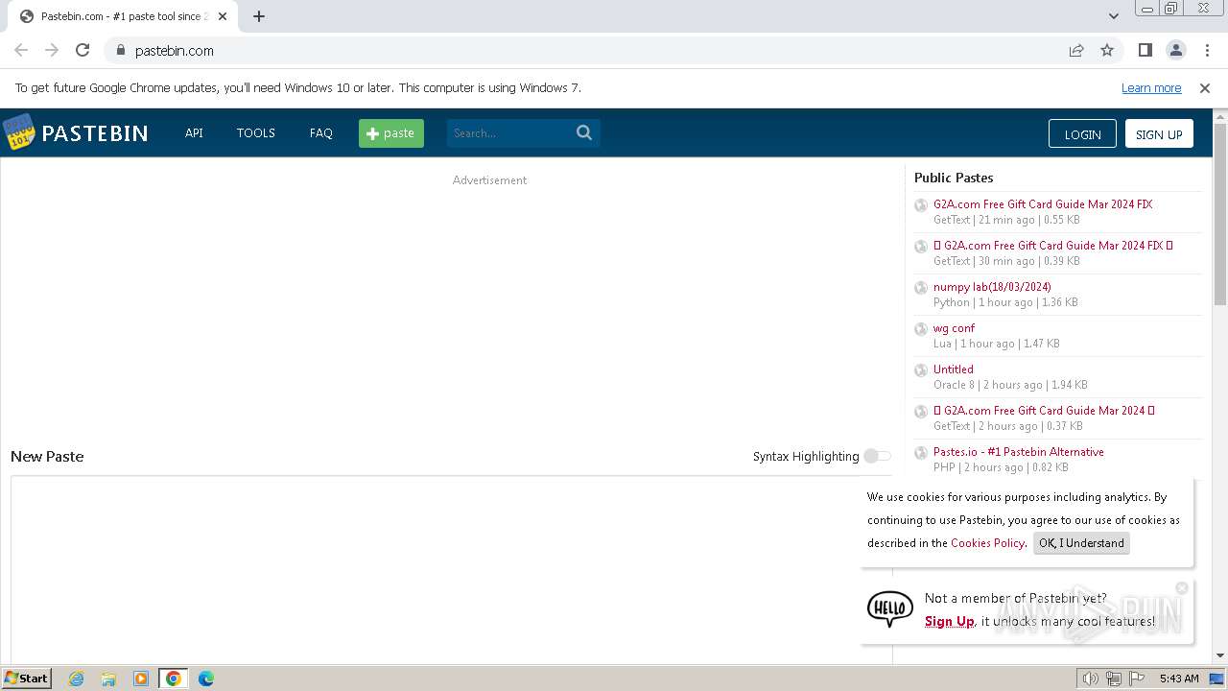Image resolution: width=1228 pixels, height=691 pixels.
Task: Click the action center flag icon
Action: tap(1137, 679)
